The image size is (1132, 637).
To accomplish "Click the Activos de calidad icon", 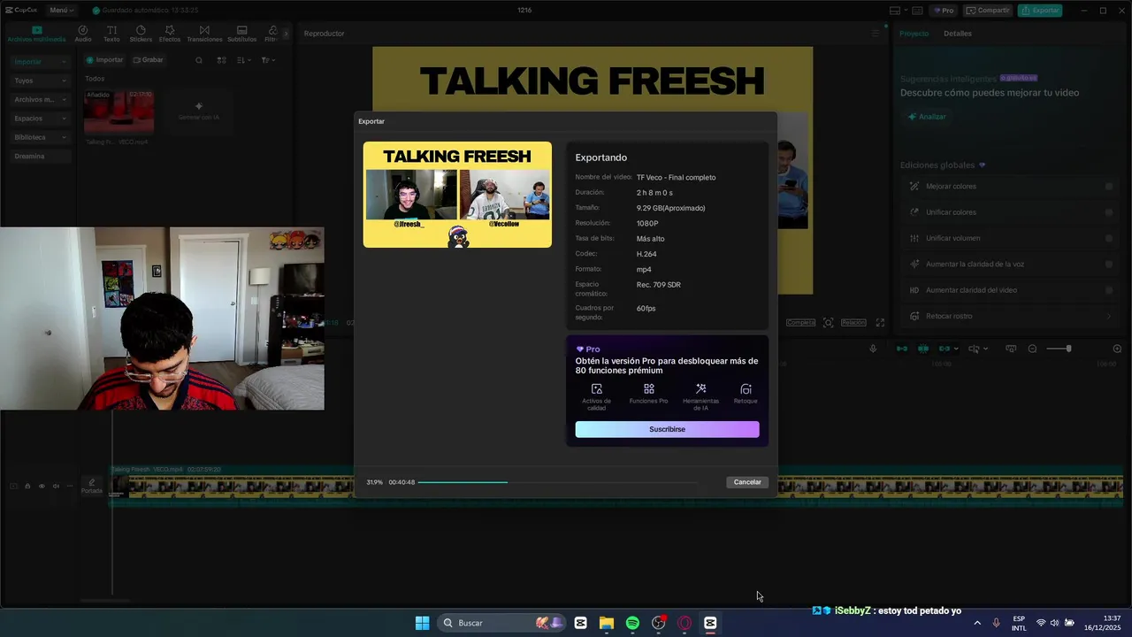I will coord(596,389).
